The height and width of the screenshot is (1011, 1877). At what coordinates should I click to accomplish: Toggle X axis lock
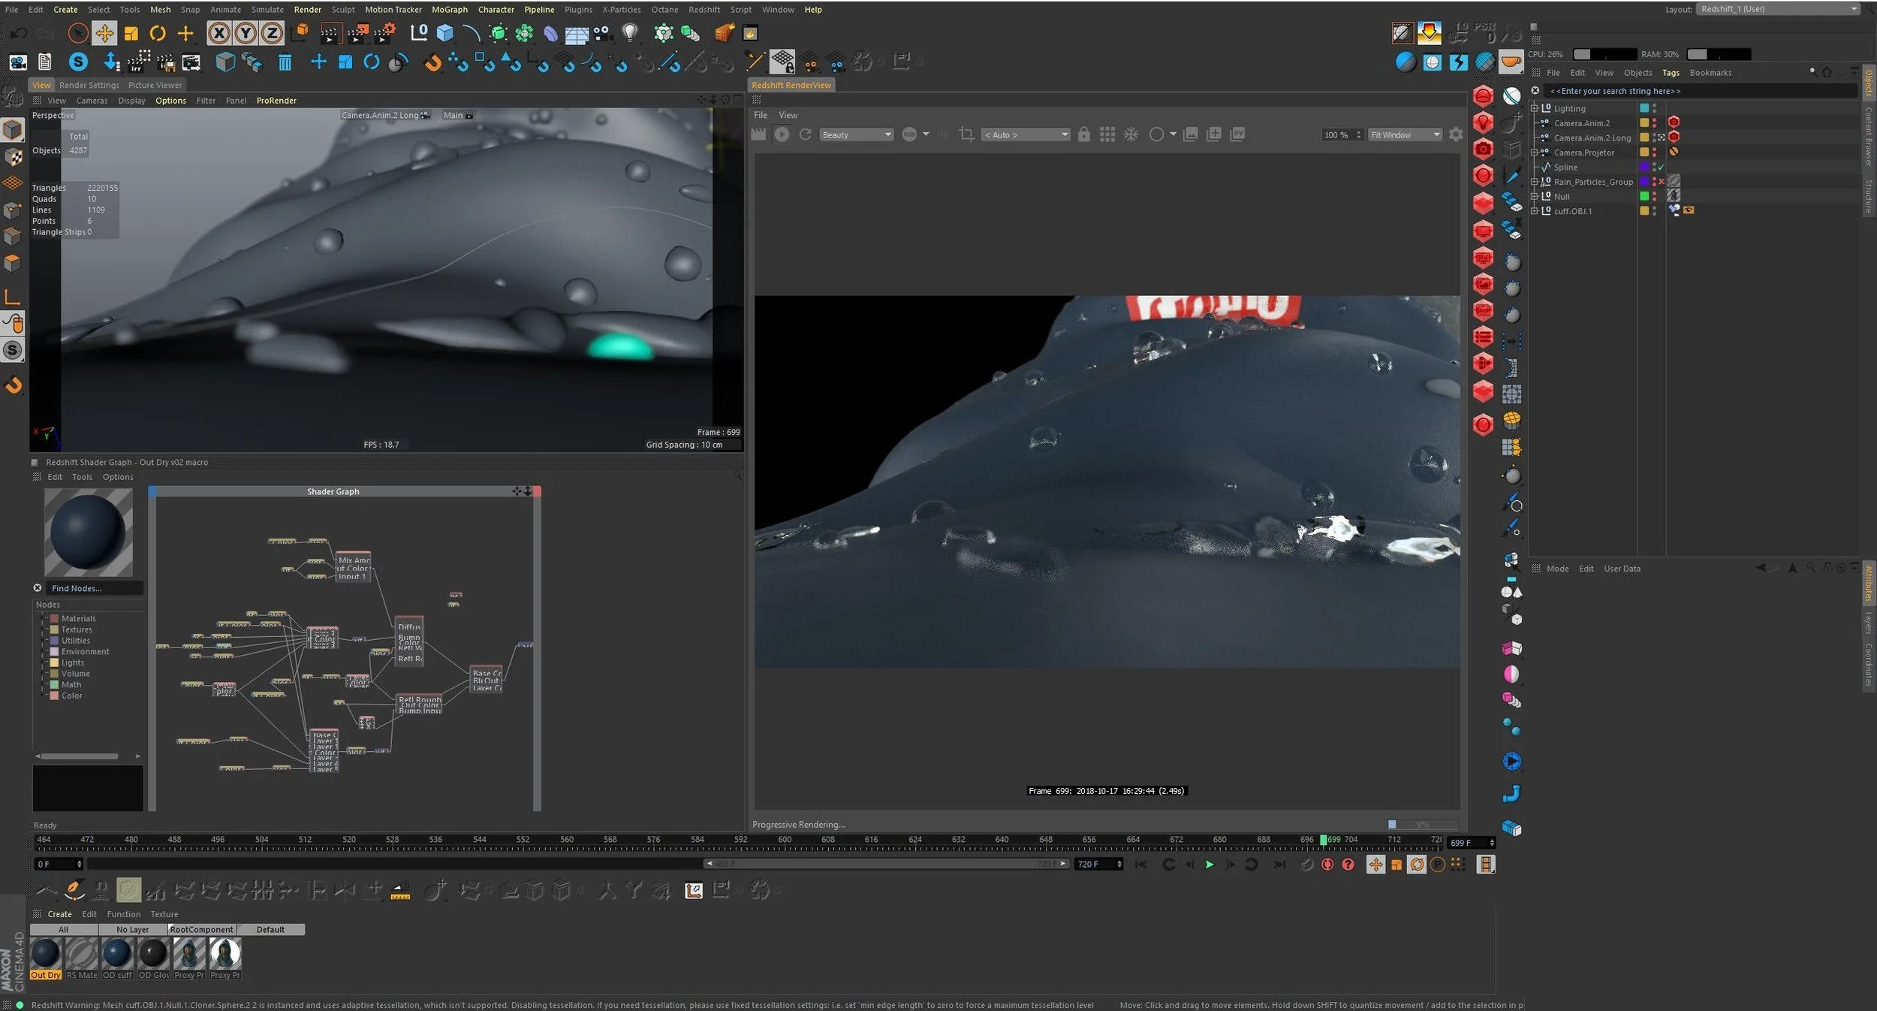click(218, 33)
